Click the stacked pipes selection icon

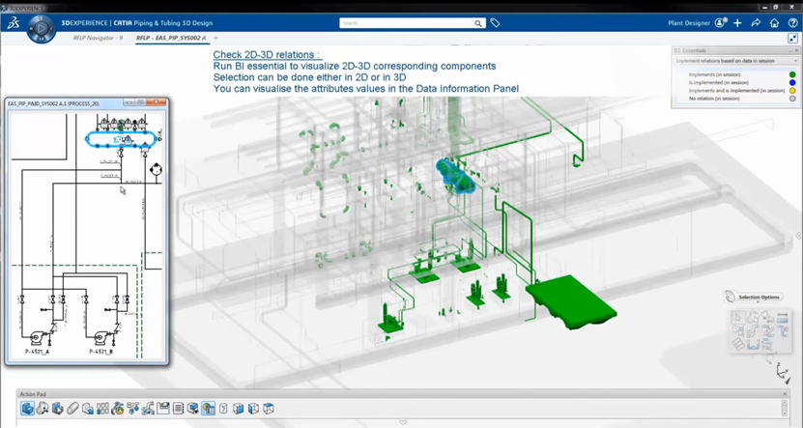point(738,345)
